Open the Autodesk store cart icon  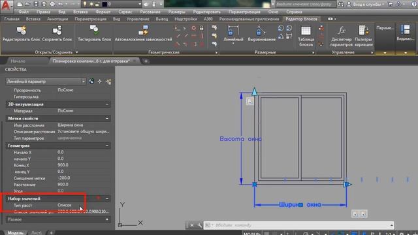pos(391,4)
